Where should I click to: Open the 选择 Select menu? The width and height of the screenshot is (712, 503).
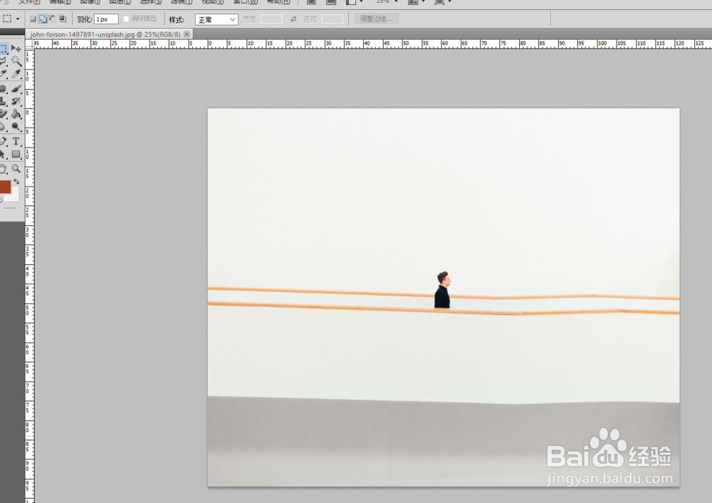click(x=151, y=2)
